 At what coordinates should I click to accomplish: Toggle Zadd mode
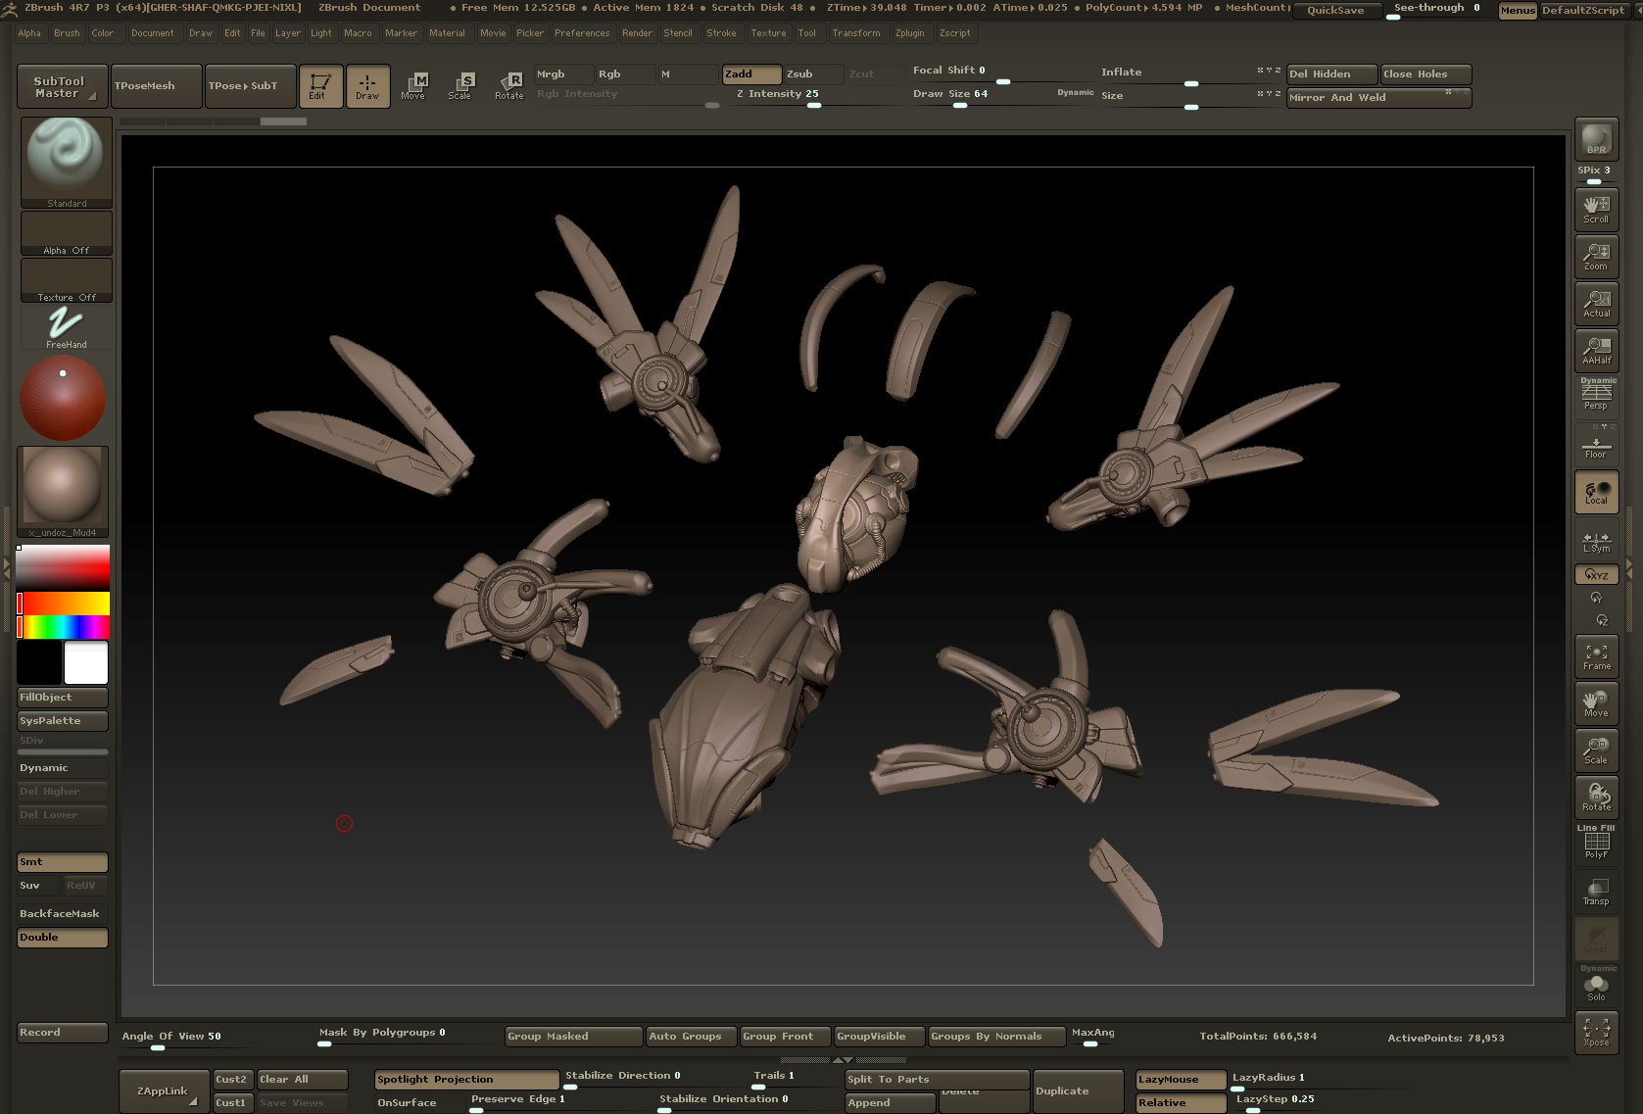751,74
